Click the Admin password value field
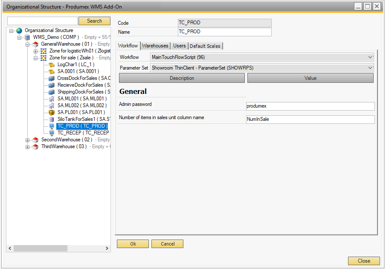 click(310, 106)
